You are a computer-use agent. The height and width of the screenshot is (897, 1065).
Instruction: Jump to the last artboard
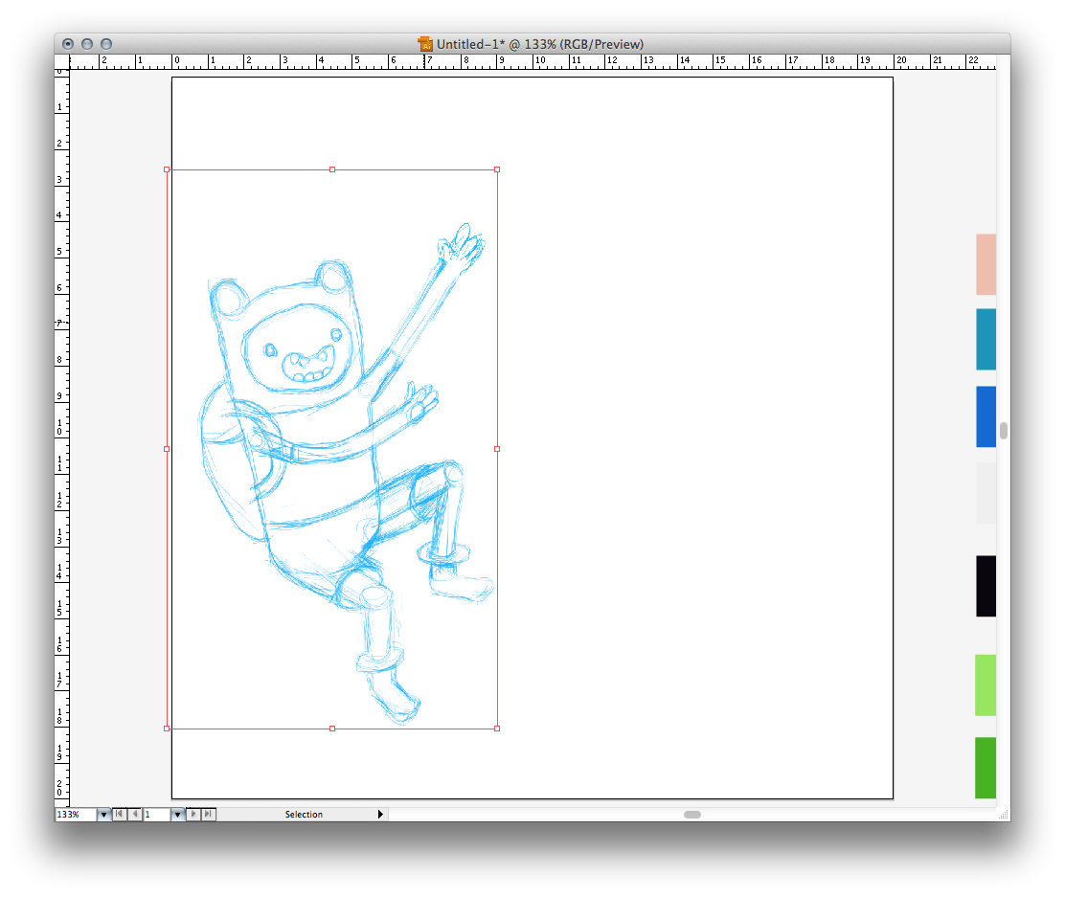coord(209,815)
